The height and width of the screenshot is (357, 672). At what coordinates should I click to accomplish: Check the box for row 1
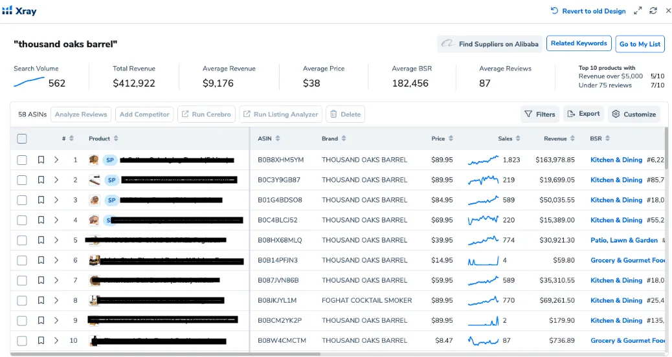(22, 160)
